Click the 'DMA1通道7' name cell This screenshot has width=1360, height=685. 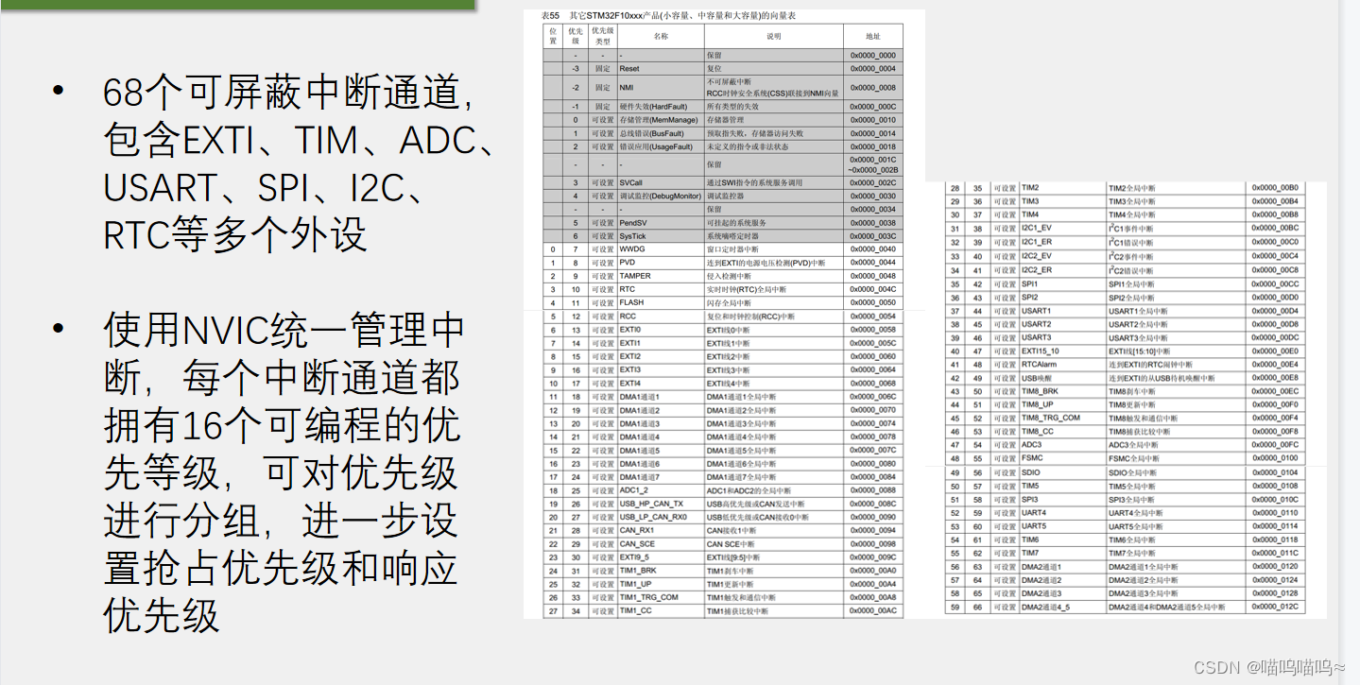(x=661, y=477)
